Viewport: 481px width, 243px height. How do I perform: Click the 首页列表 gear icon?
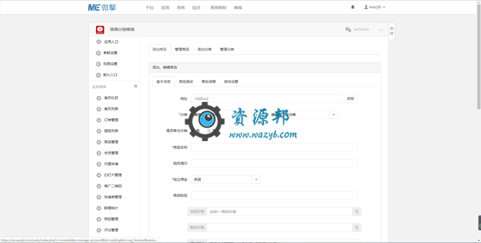99,109
